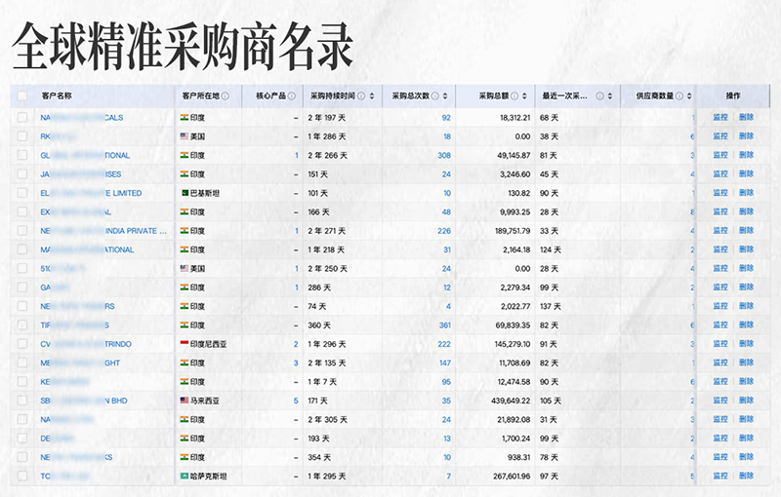Image resolution: width=781 pixels, height=497 pixels.
Task: Click 监控 in the 印度尼西亚 row
Action: coord(720,344)
